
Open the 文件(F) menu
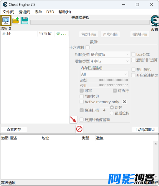(8, 12)
